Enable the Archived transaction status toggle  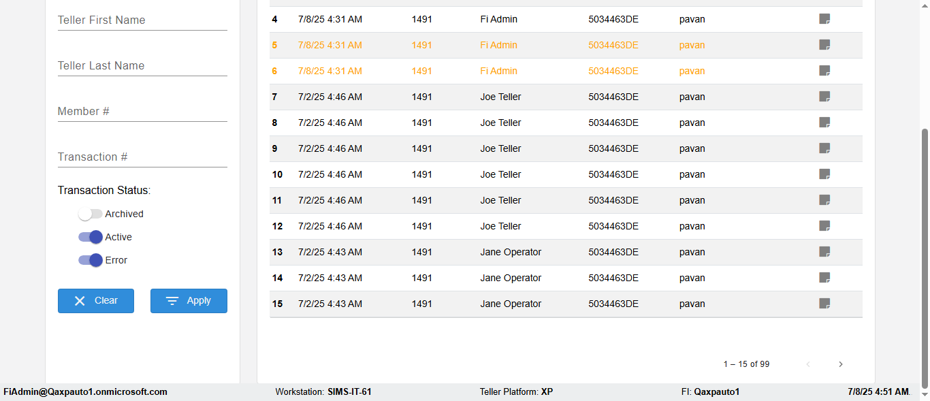[90, 214]
